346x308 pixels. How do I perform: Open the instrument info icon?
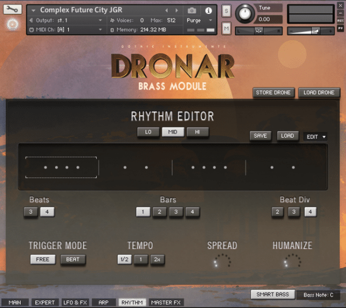[209, 10]
